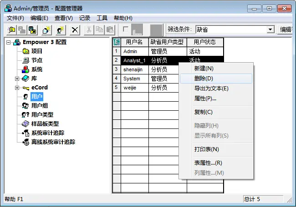Click the 编辑 button next to the filter
The width and height of the screenshot is (296, 207).
tap(286, 30)
